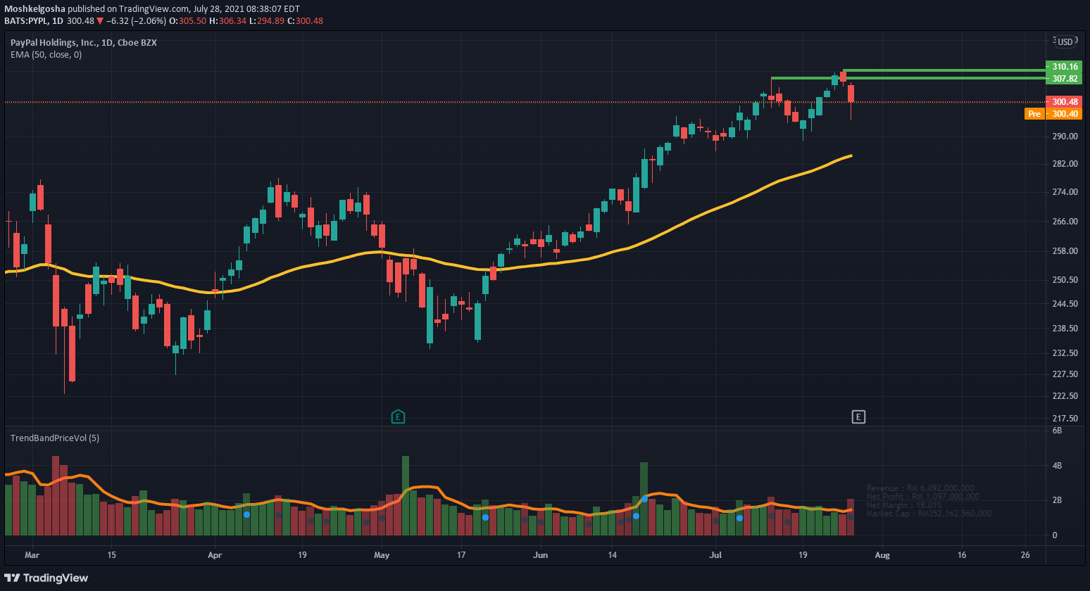Select the TrendBandPriceVol (5) indicator label
Image resolution: width=1090 pixels, height=591 pixels.
tap(55, 438)
